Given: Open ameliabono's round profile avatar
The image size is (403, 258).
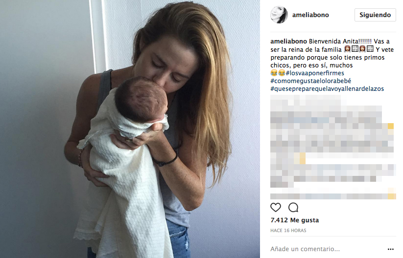Looking at the screenshot, I should click(x=279, y=15).
